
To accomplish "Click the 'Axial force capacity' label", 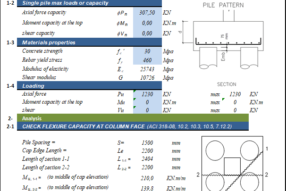I will (x=44, y=12).
